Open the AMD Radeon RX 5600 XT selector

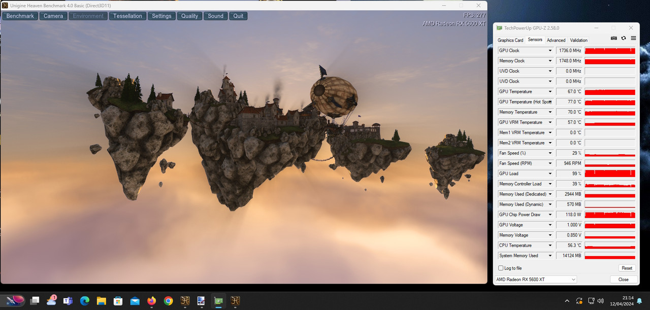536,280
